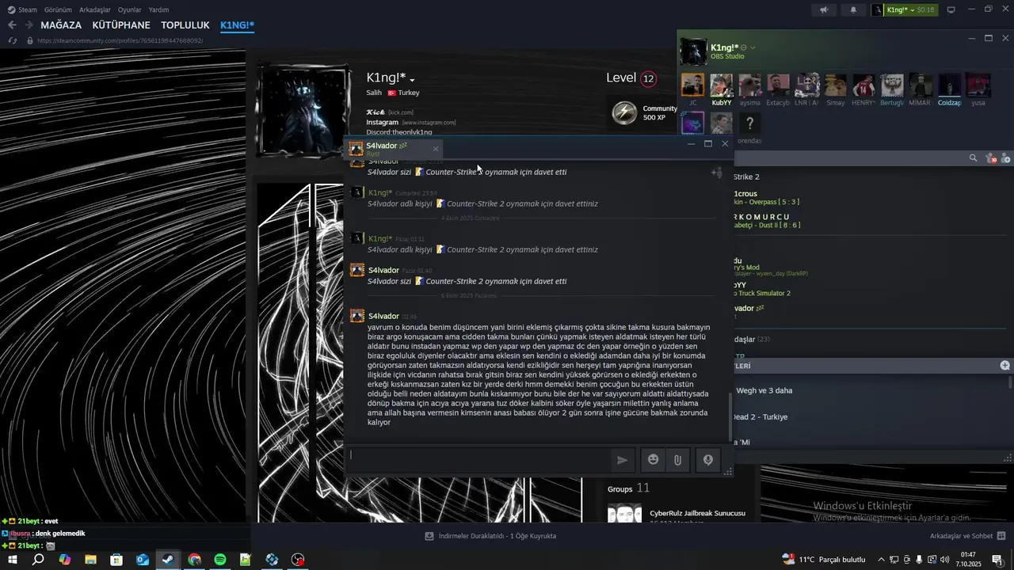
Task: Go back with browser back arrow
Action: pyautogui.click(x=12, y=25)
